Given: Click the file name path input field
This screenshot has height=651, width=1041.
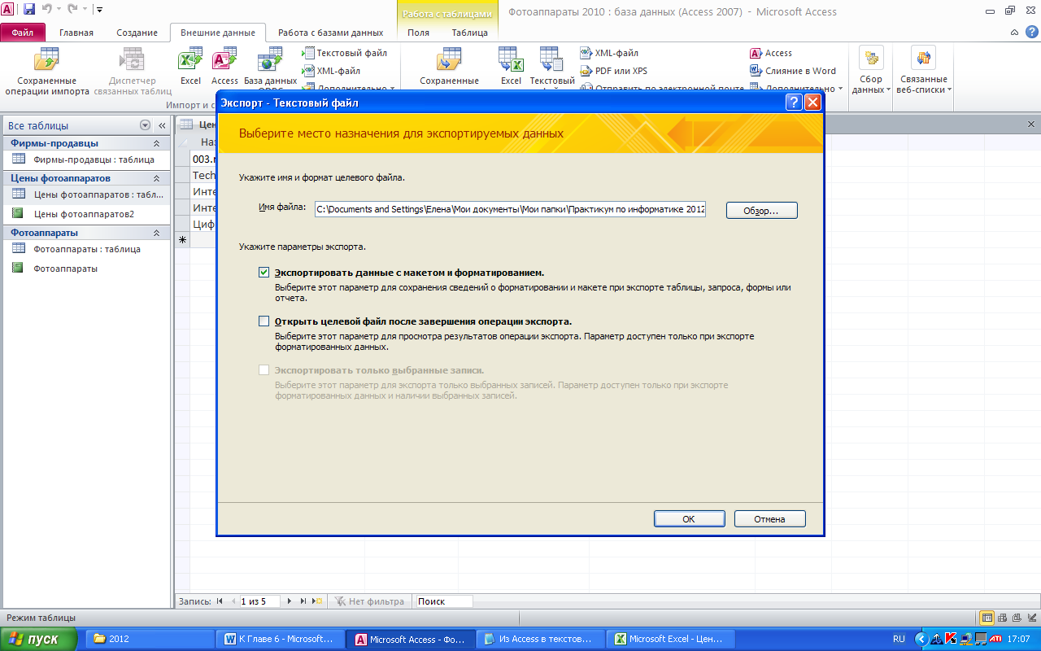Looking at the screenshot, I should coord(510,209).
